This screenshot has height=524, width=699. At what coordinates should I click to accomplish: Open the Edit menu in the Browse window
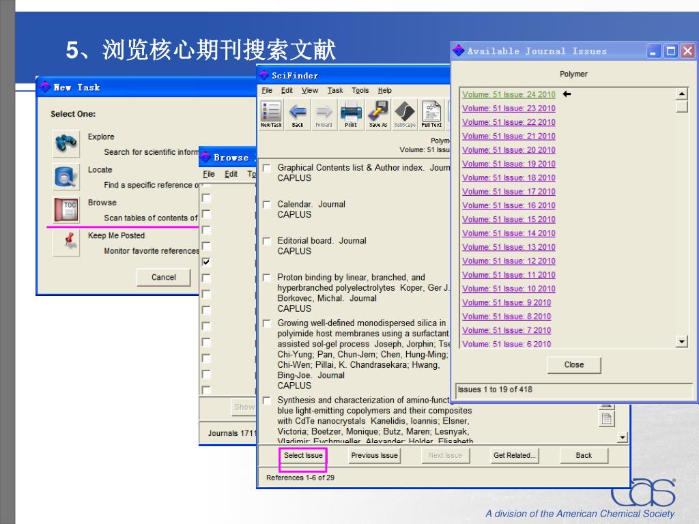231,174
